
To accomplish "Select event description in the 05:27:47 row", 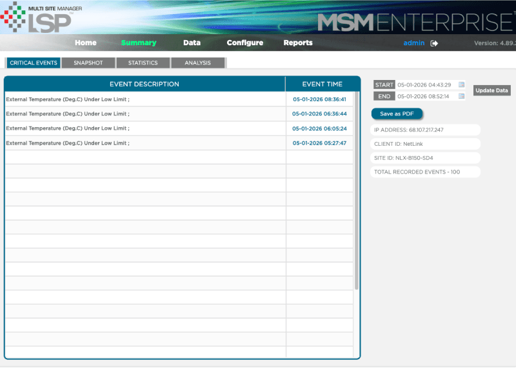I will [x=68, y=143].
